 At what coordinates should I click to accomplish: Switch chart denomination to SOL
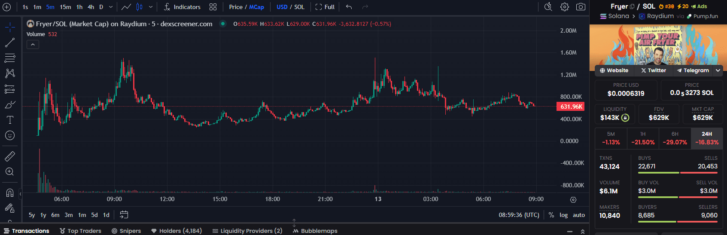click(299, 7)
